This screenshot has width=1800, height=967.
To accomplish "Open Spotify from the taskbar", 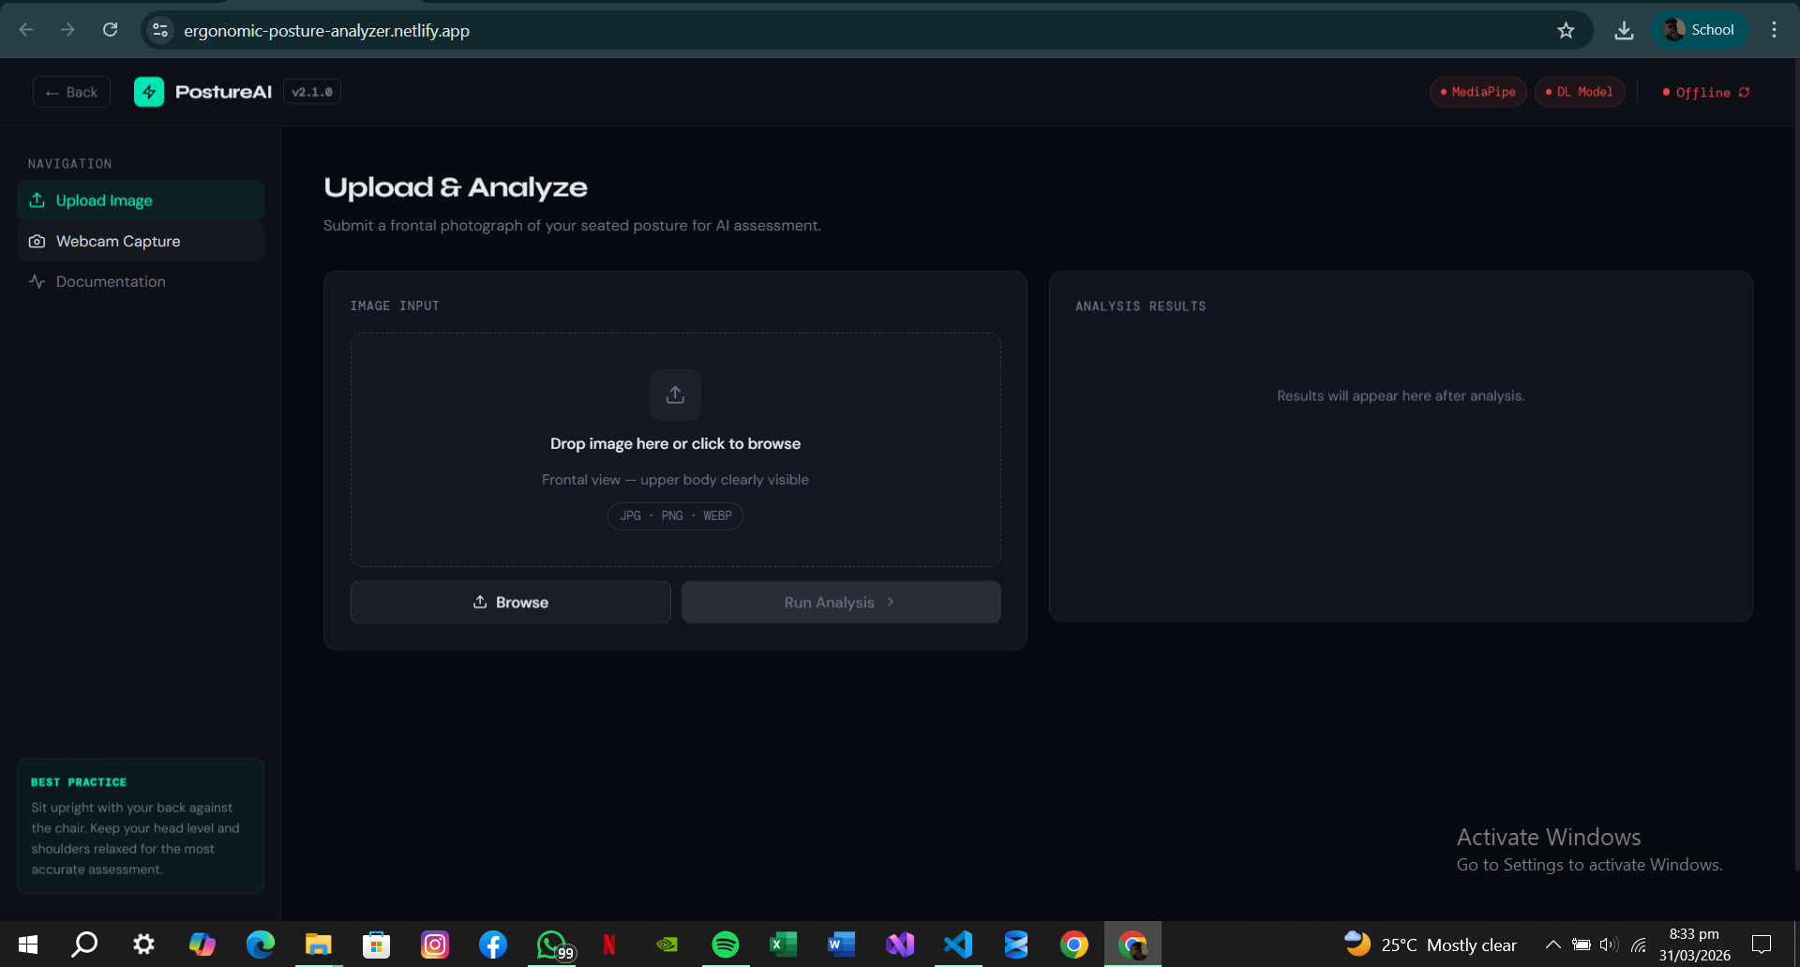I will 725,945.
